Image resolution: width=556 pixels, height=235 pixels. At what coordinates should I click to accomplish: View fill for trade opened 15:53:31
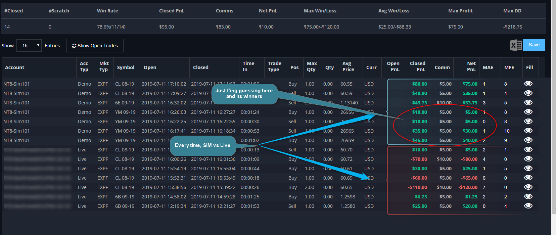528,178
